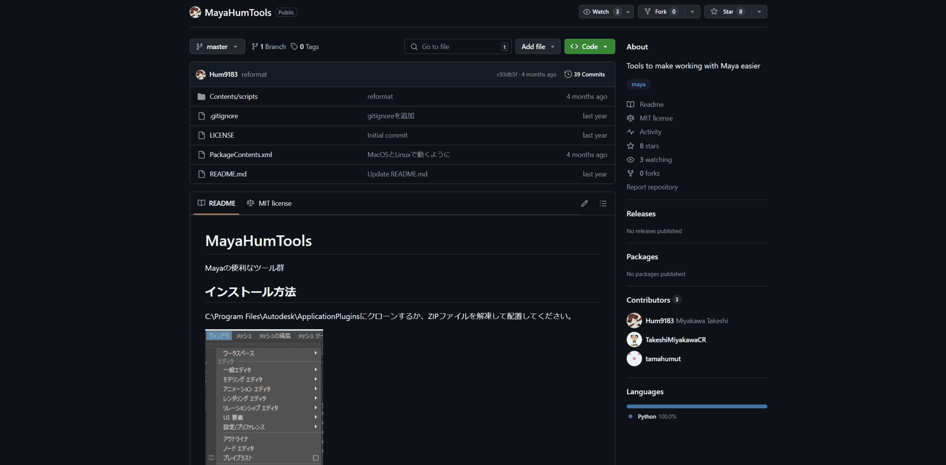
Task: Switch to the README tab
Action: [x=217, y=203]
